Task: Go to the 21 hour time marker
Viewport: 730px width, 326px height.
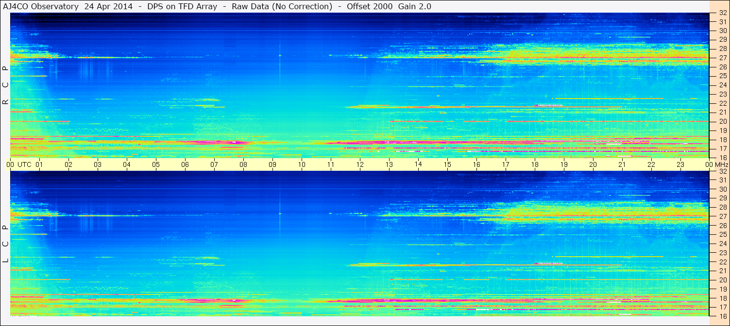Action: [x=622, y=164]
